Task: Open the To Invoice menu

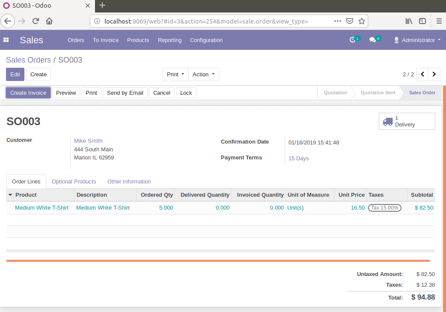Action: click(106, 40)
